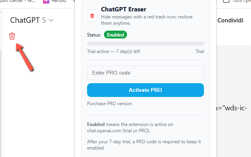The width and height of the screenshot is (251, 157).
Task: Click the ChatGPT Eraser logo icon
Action: pyautogui.click(x=92, y=16)
